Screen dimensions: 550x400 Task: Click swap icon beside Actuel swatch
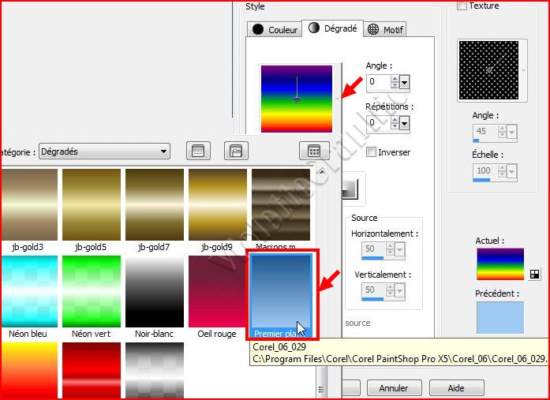point(534,274)
